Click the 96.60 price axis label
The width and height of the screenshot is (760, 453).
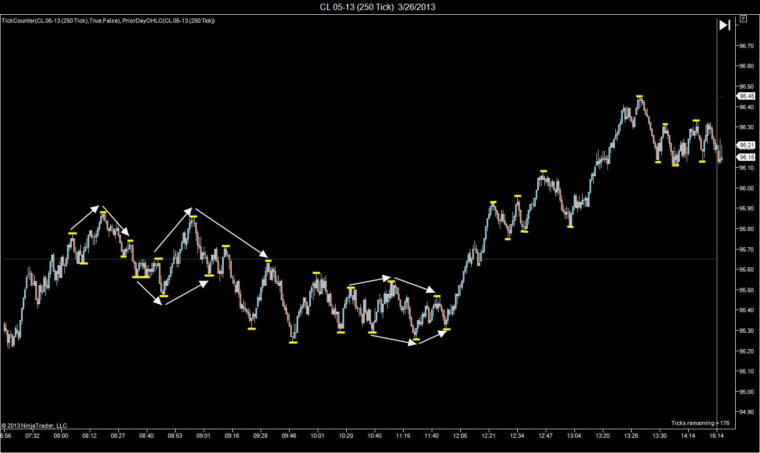[x=746, y=66]
